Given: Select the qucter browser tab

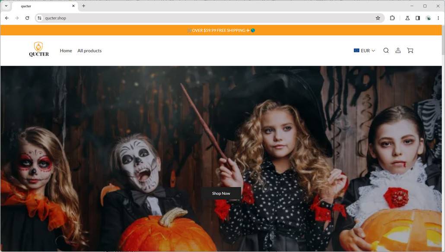Looking at the screenshot, I should [x=44, y=6].
